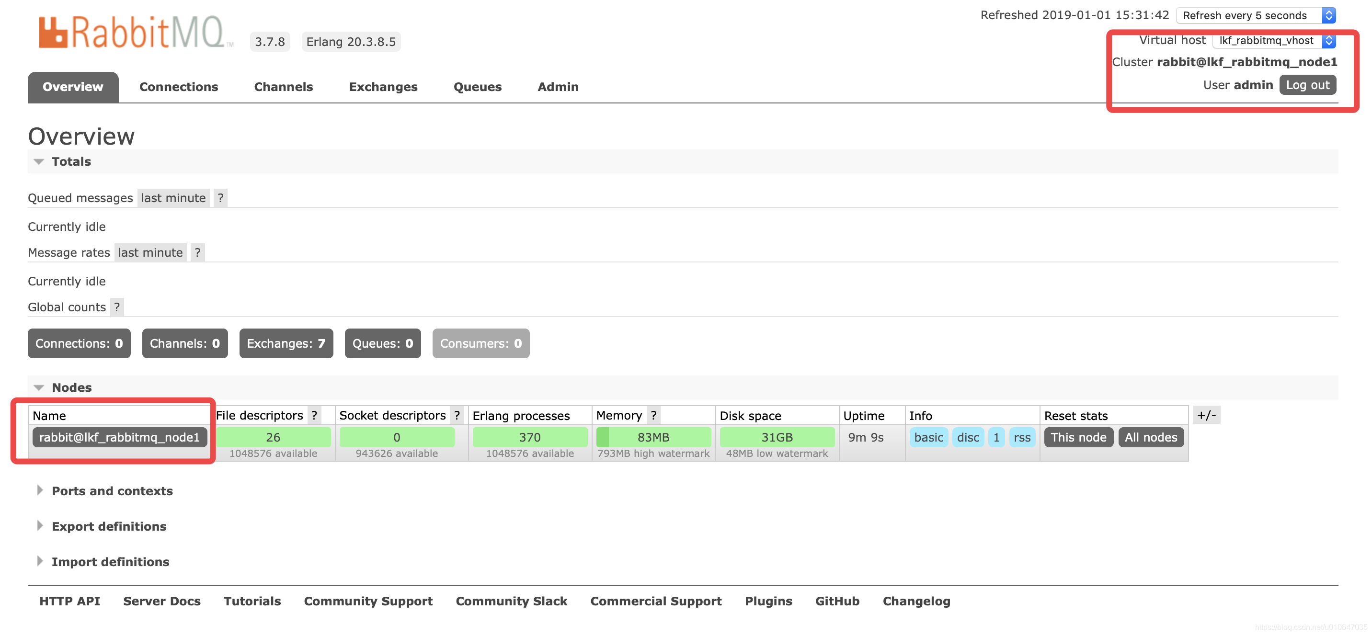
Task: Switch to the Overview tab
Action: tap(73, 87)
